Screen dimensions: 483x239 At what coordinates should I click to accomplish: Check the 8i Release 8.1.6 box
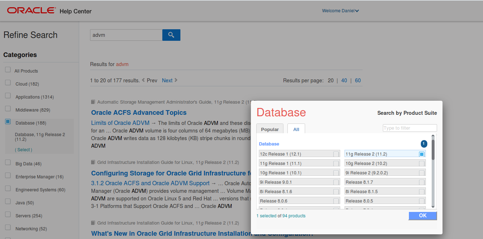pos(336,192)
